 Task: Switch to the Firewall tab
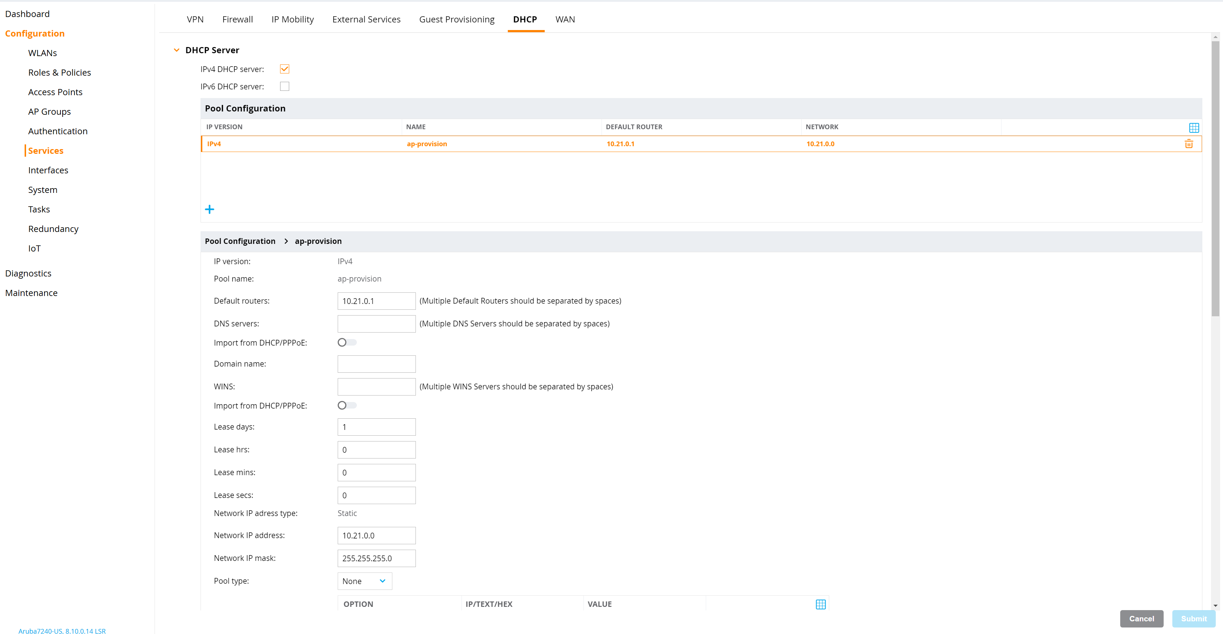(x=237, y=19)
